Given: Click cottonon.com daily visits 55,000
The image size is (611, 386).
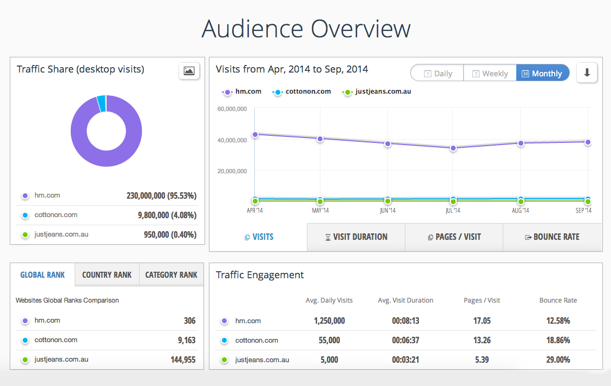Looking at the screenshot, I should tap(329, 341).
